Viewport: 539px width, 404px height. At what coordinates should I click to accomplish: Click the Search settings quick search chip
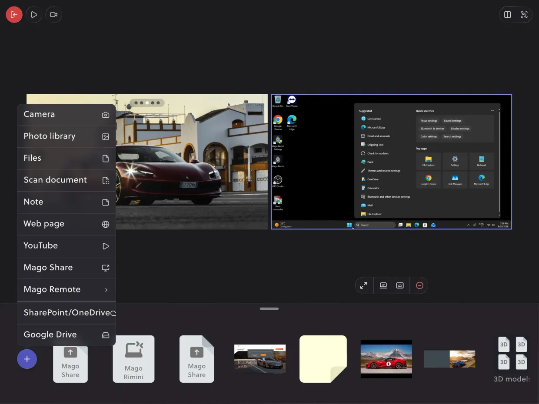pos(452,136)
